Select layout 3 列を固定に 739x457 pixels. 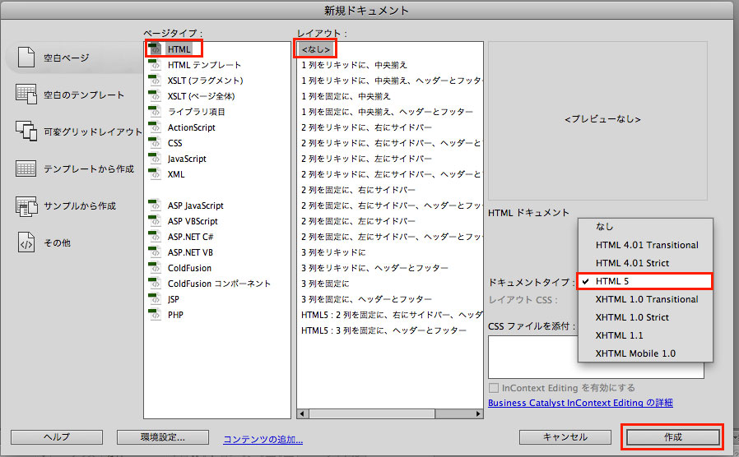(325, 284)
